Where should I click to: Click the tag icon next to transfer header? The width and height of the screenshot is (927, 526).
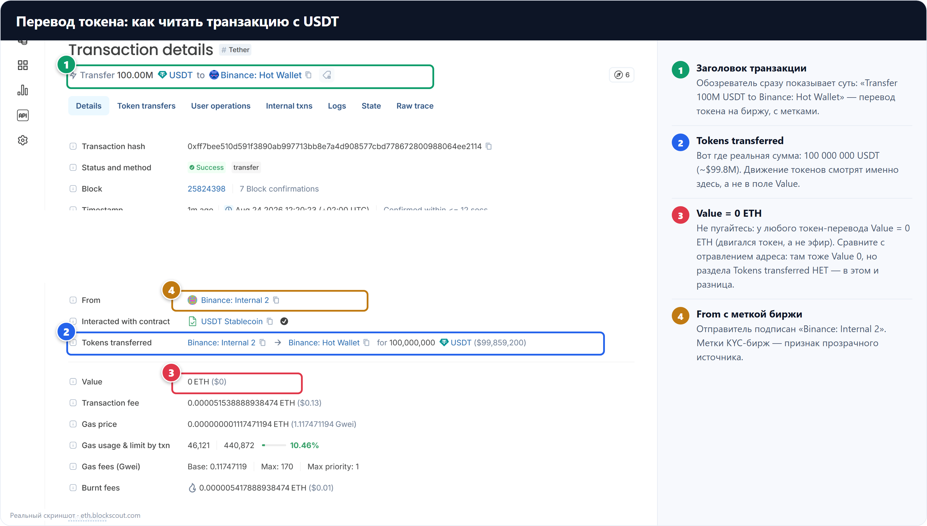pyautogui.click(x=327, y=75)
